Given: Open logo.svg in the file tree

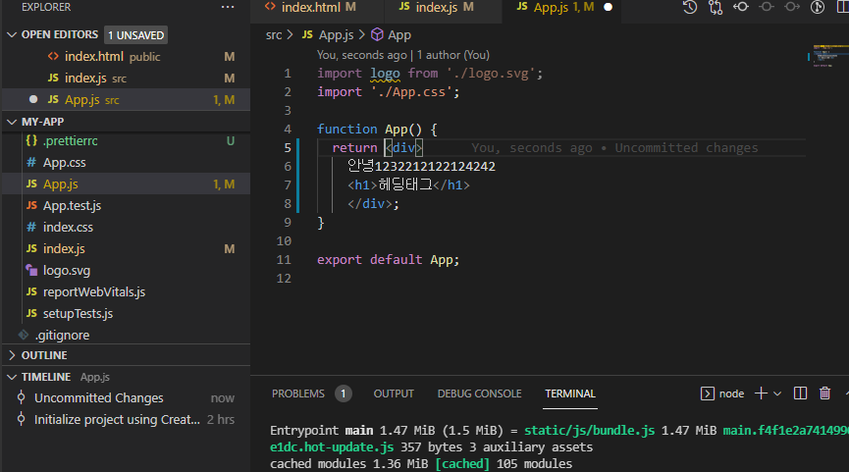Looking at the screenshot, I should 67,270.
